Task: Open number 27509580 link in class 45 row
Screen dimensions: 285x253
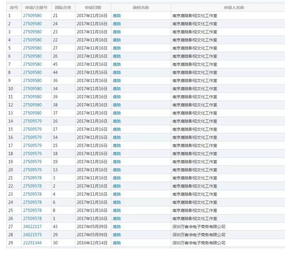Action: [32, 64]
